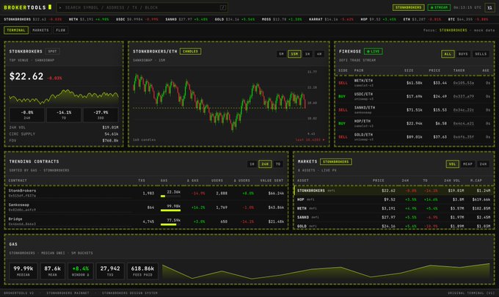
Task: Click the Sankoswap gas usage bar
Action: tap(170, 210)
